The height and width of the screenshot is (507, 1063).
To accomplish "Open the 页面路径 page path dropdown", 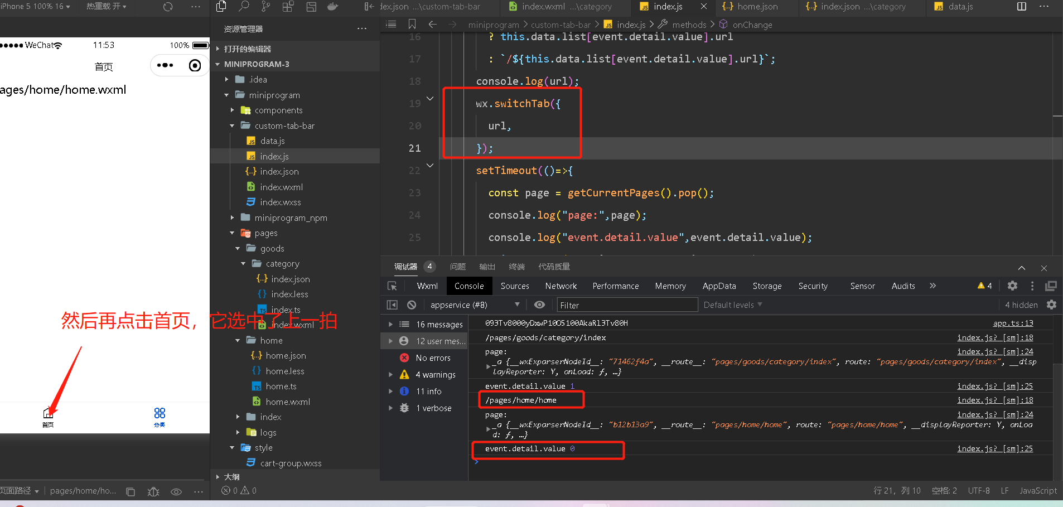I will (20, 491).
